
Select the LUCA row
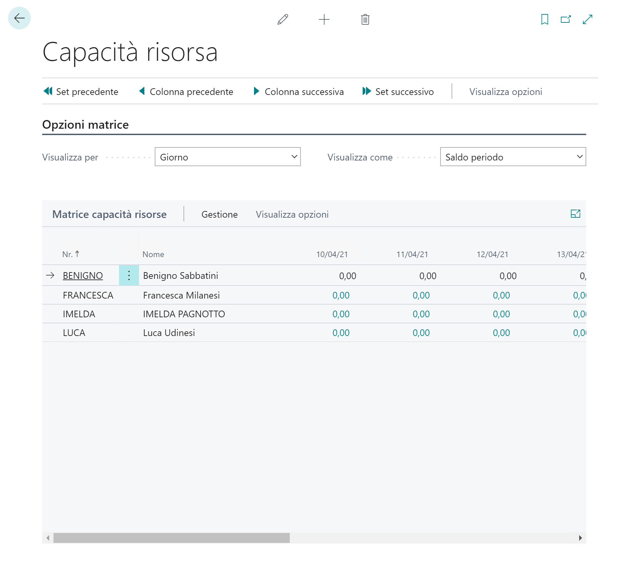74,332
